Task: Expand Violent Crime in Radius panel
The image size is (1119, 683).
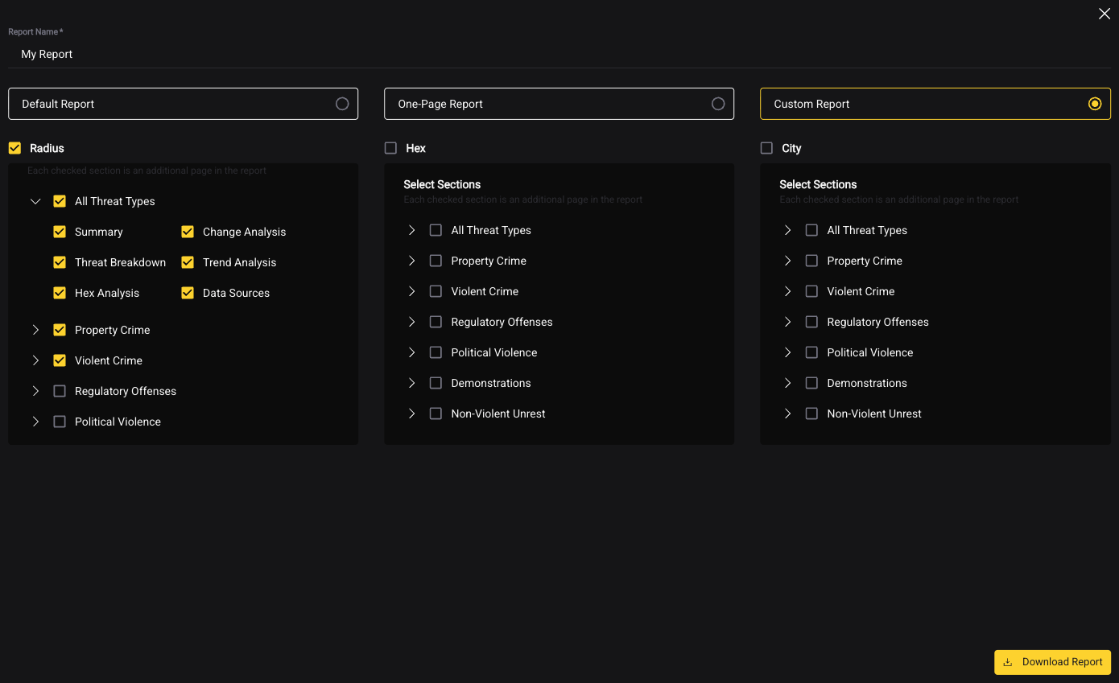Action: click(x=35, y=360)
